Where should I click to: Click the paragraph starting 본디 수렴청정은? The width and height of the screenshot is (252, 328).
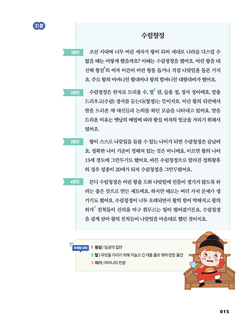click(153, 200)
